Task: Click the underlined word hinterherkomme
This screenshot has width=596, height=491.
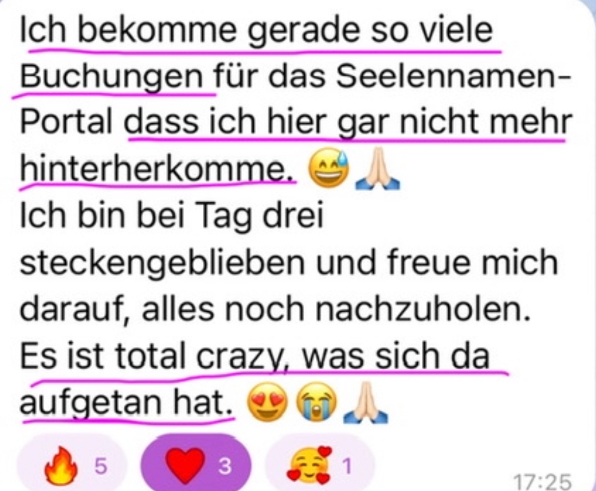Action: [157, 169]
